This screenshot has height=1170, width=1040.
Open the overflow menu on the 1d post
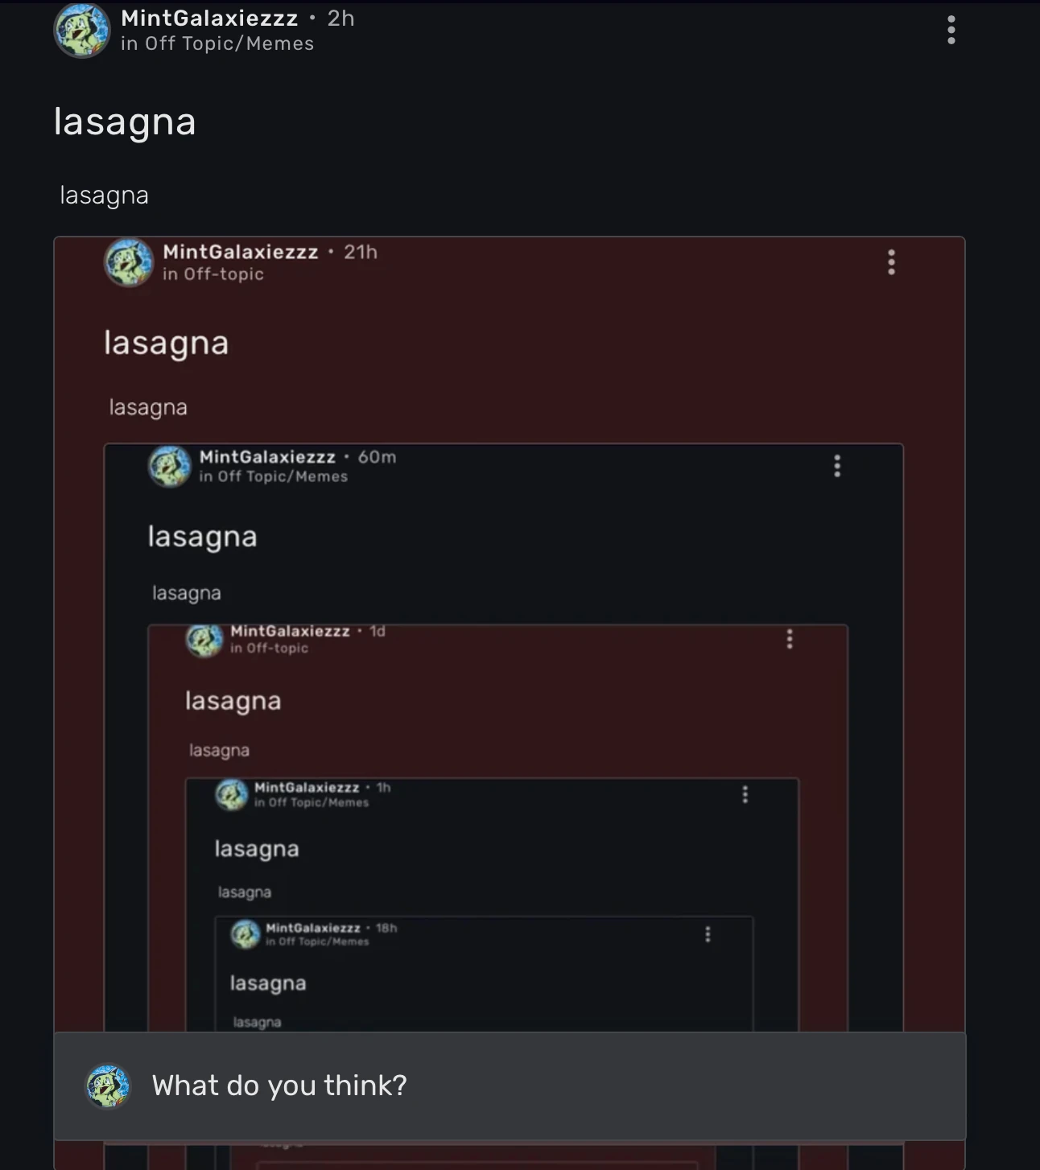tap(790, 639)
